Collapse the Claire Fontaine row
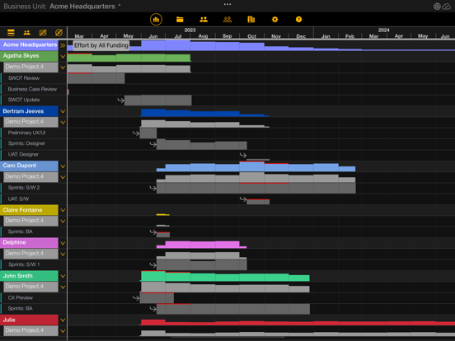The width and height of the screenshot is (455, 341). click(x=63, y=210)
